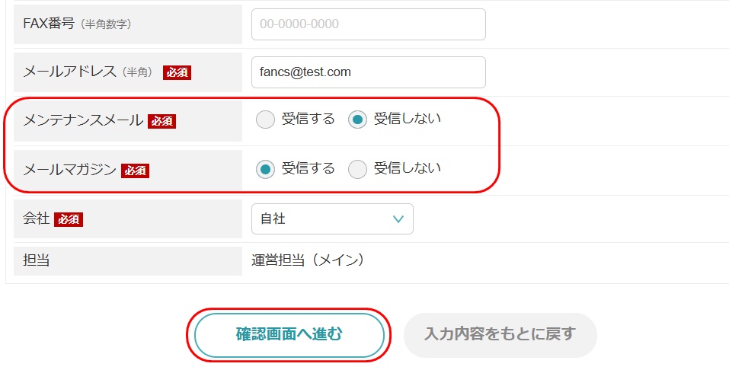Image resolution: width=729 pixels, height=370 pixels.
Task: Select 受信しない for メンテナンスメール
Action: [357, 120]
